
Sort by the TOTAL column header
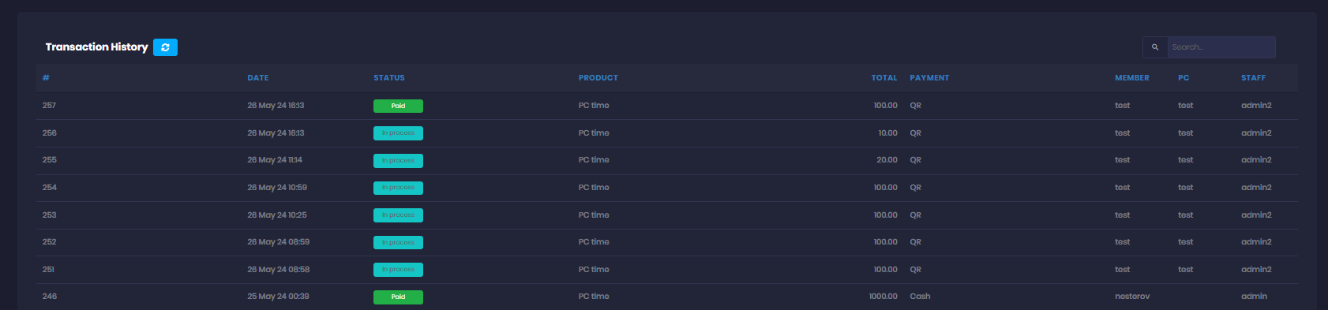(884, 78)
